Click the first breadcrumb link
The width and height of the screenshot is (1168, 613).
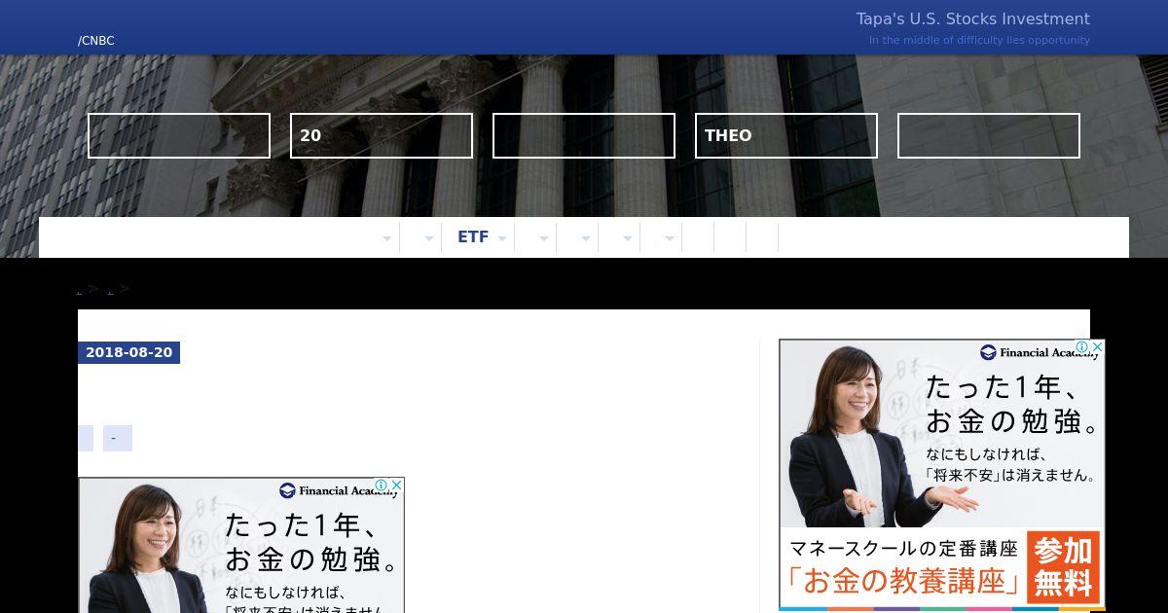point(80,289)
